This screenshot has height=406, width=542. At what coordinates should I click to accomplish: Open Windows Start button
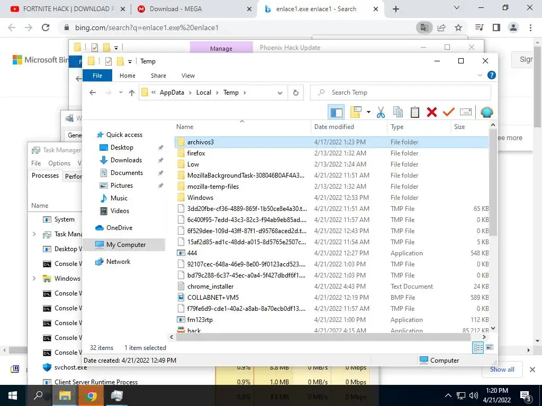13,395
